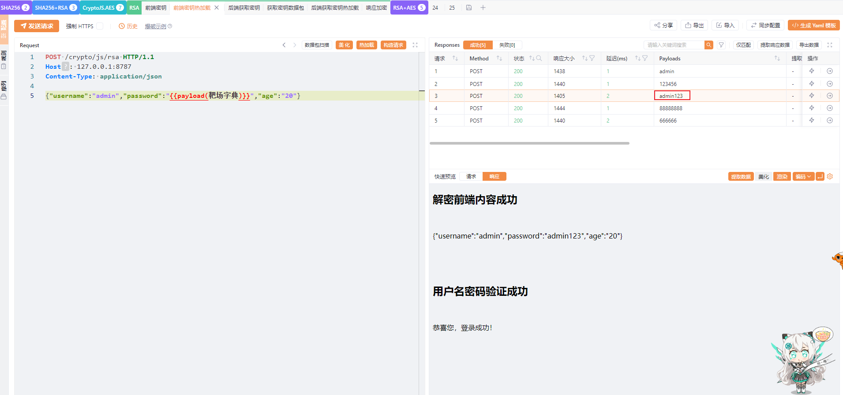Sort the 状态 status column
This screenshot has height=395, width=843.
pyautogui.click(x=532, y=58)
